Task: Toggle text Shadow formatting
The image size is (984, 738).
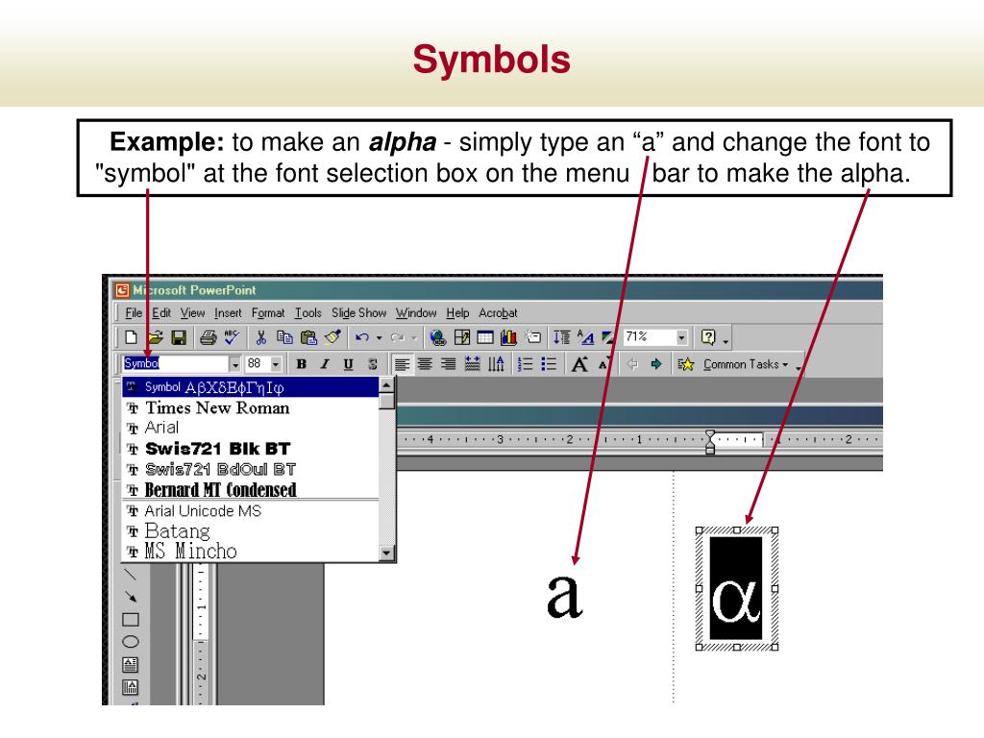Action: click(372, 364)
